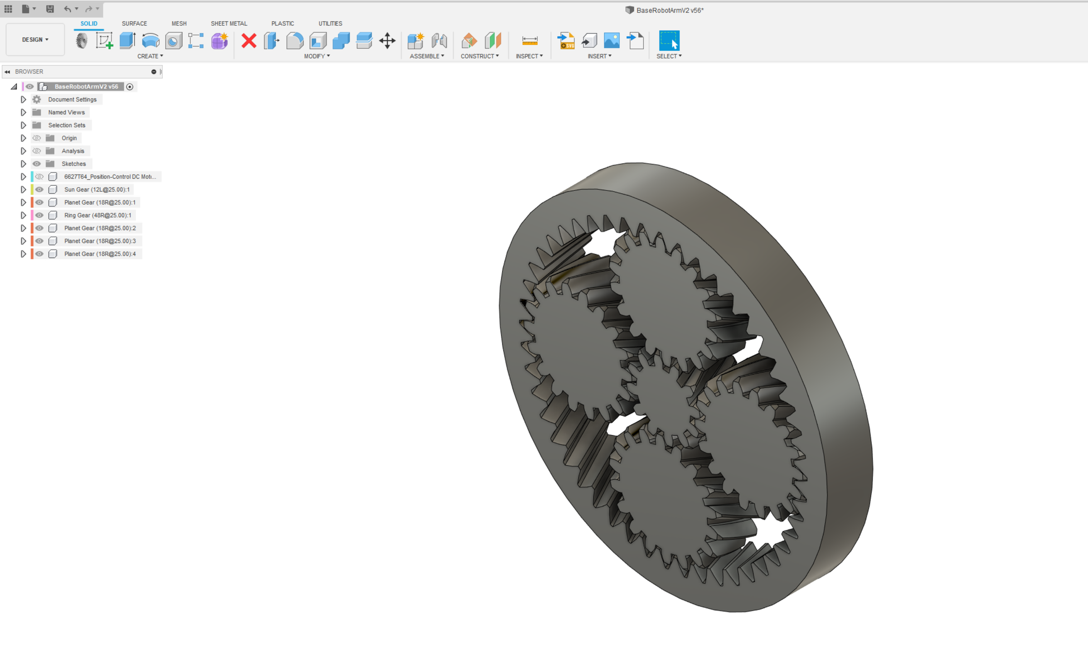Save the current design
Viewport: 1088px width, 665px height.
50,9
